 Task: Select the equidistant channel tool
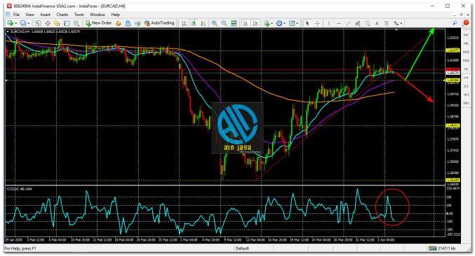(358, 23)
